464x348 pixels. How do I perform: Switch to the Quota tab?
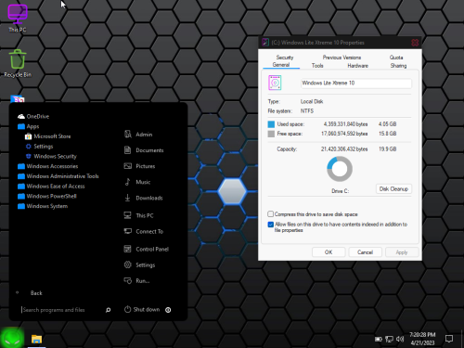click(x=396, y=58)
